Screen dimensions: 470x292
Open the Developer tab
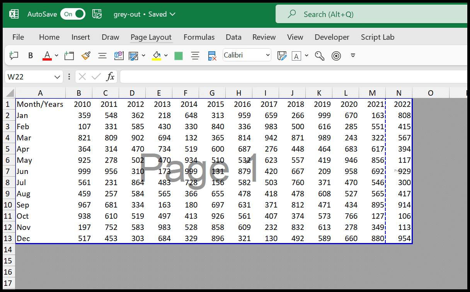click(x=332, y=37)
